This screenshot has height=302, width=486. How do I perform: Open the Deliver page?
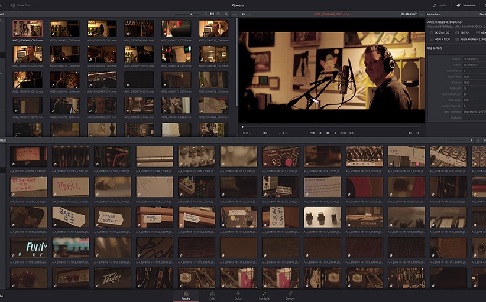pos(290,295)
